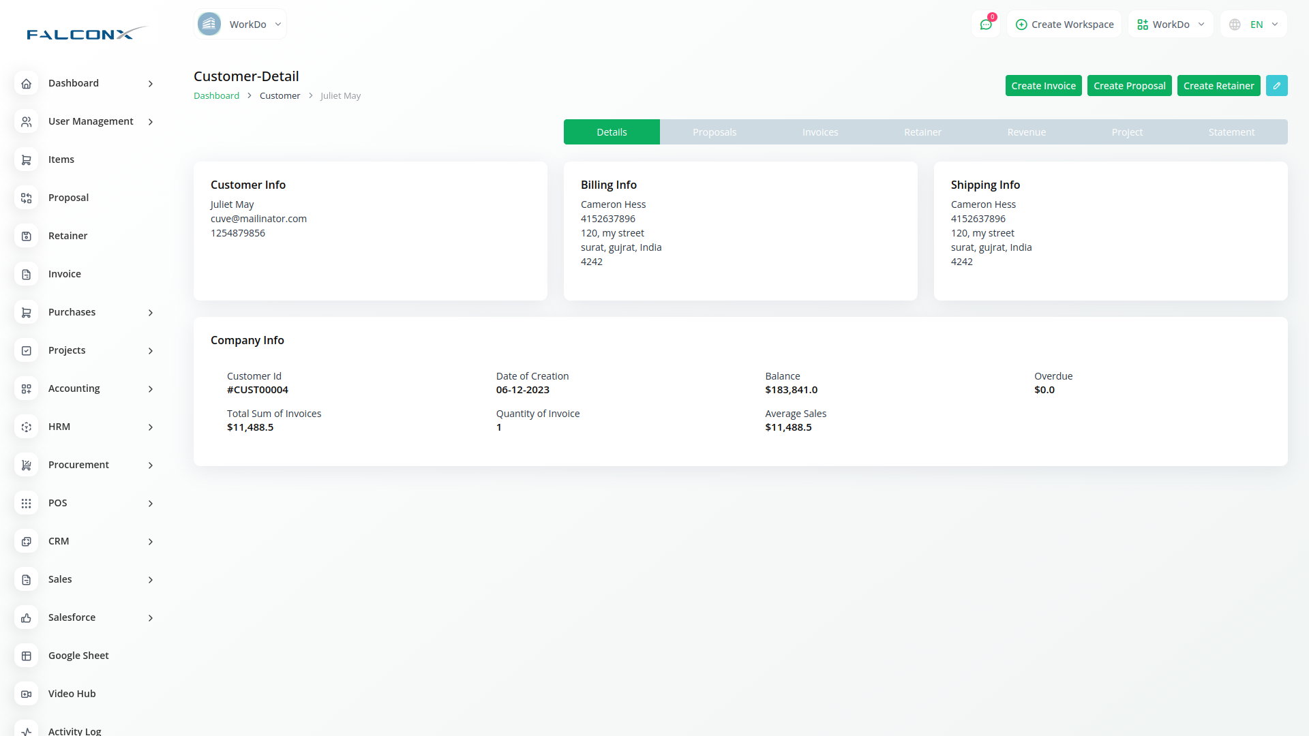Expand the HRM sidebar submenu
1309x736 pixels.
click(x=151, y=427)
